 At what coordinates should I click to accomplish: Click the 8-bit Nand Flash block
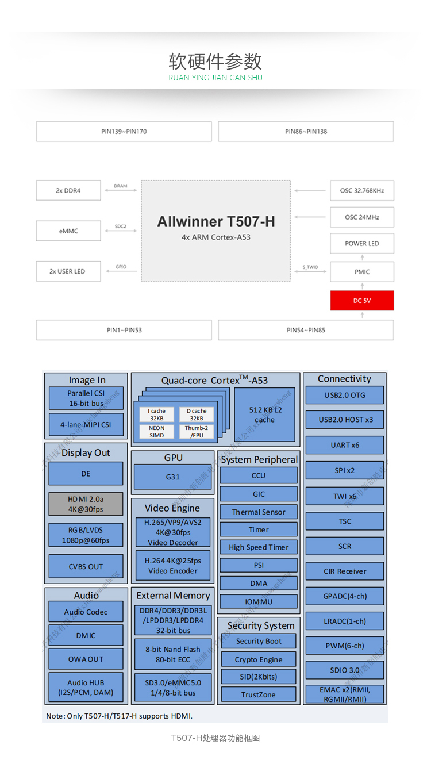(x=172, y=654)
